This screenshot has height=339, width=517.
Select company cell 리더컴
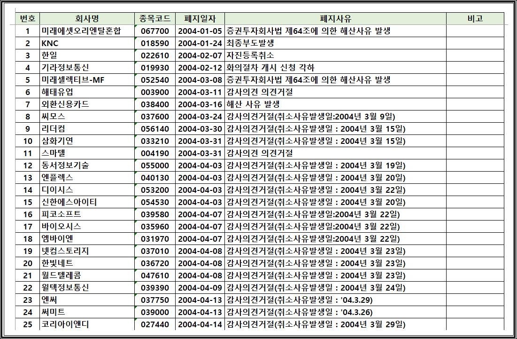click(87, 129)
